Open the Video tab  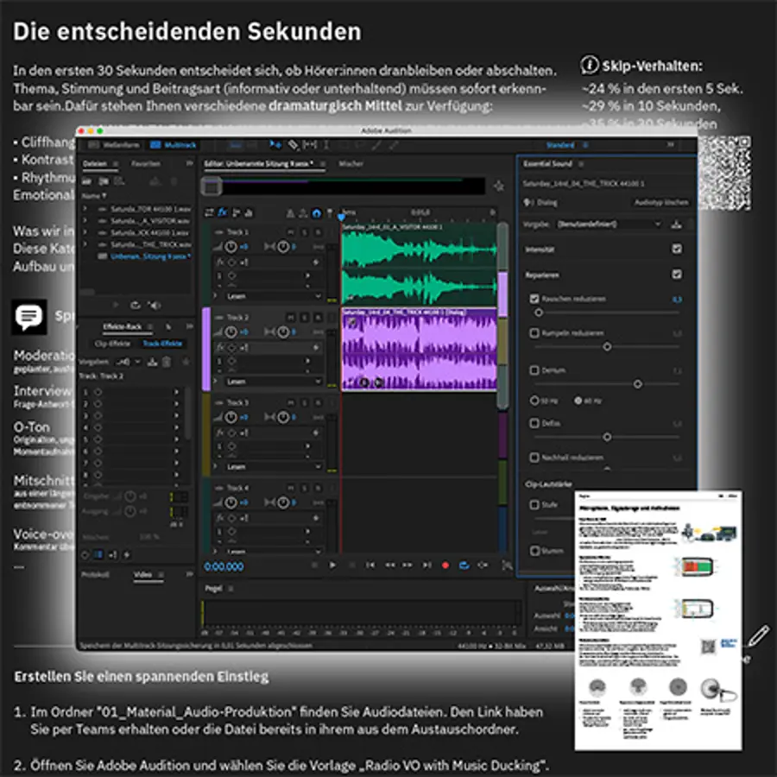pyautogui.click(x=142, y=574)
